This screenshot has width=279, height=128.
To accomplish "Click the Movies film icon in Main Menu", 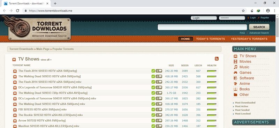I will pos(235,62).
